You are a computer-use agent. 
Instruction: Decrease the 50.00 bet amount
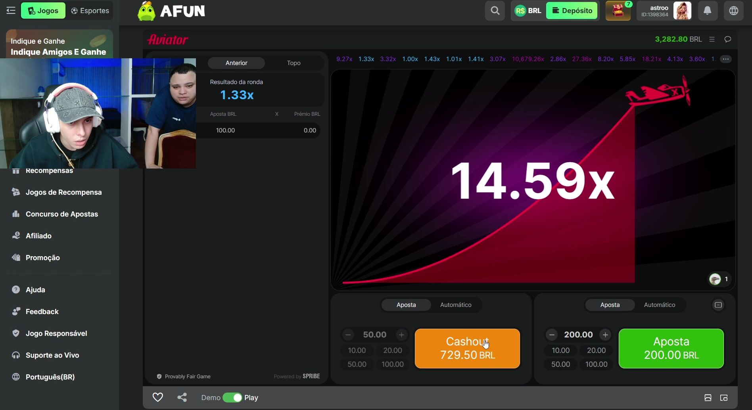[x=348, y=335]
